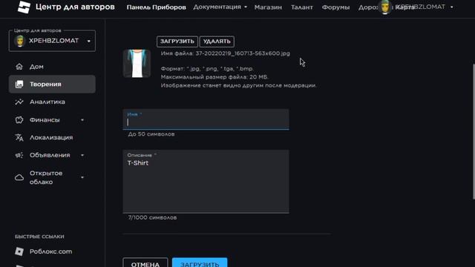Click the blue Загрузить submit button
Viewport: 475px width, 267px height.
coord(200,263)
